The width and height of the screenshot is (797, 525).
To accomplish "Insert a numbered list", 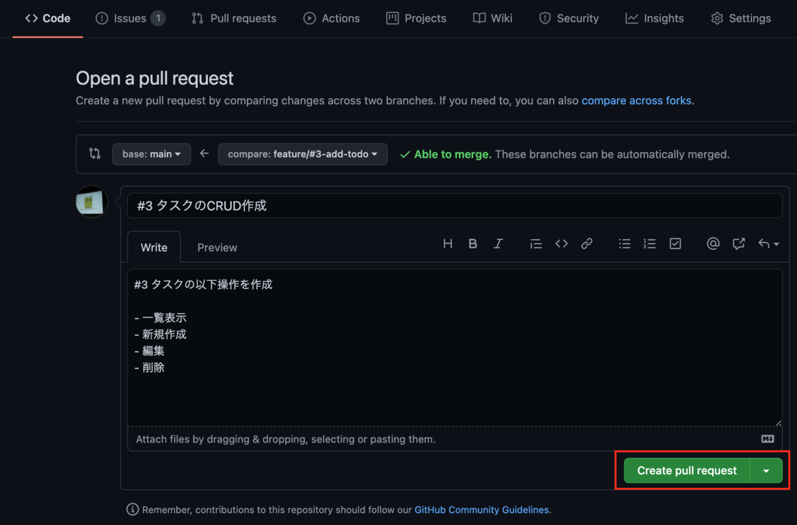I will point(650,244).
